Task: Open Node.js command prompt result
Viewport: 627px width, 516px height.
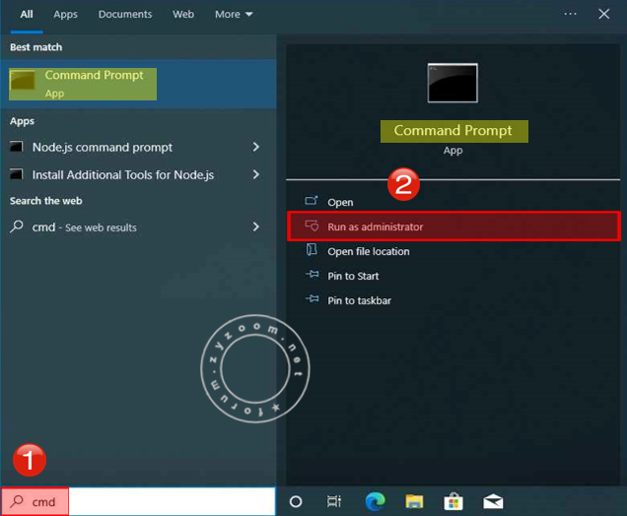Action: tap(103, 148)
